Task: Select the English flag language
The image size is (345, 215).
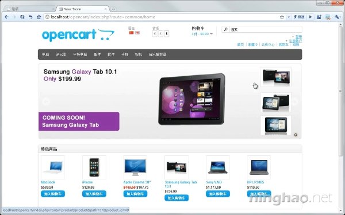Action: [x=137, y=33]
